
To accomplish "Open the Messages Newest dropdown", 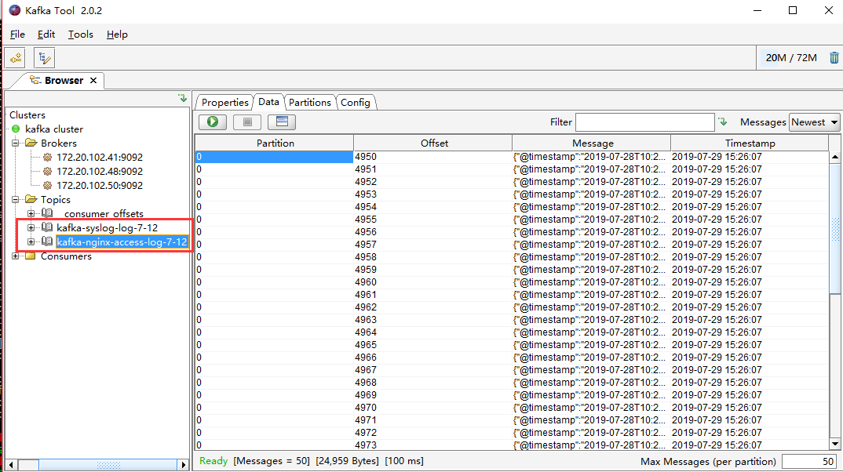I will (814, 122).
